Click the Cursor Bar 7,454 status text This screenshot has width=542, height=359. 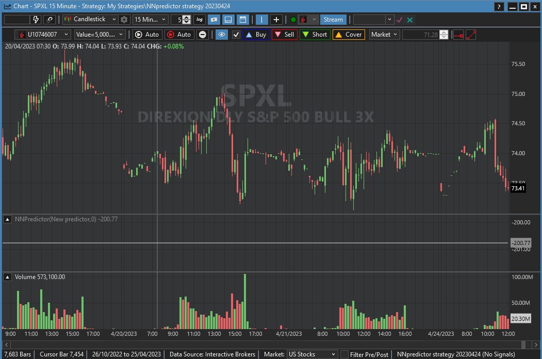61,354
